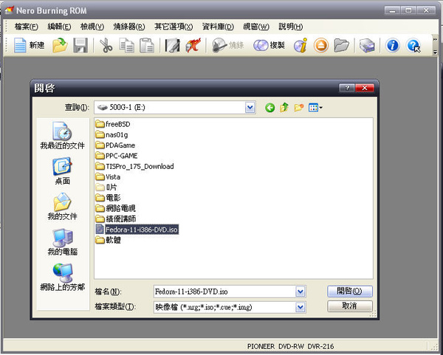Go up one folder level icon

[284, 108]
